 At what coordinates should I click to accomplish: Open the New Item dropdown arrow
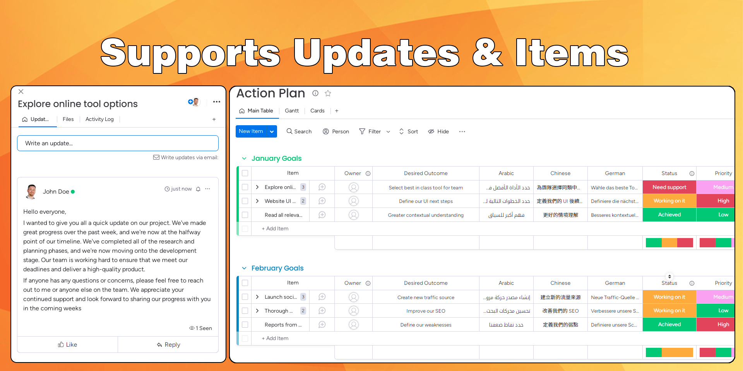pyautogui.click(x=272, y=131)
